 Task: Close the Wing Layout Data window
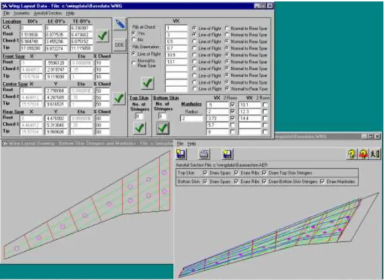pyautogui.click(x=269, y=6)
